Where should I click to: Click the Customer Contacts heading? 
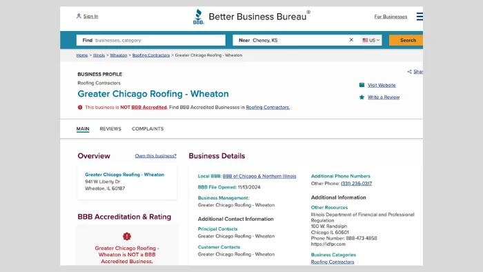pos(219,247)
